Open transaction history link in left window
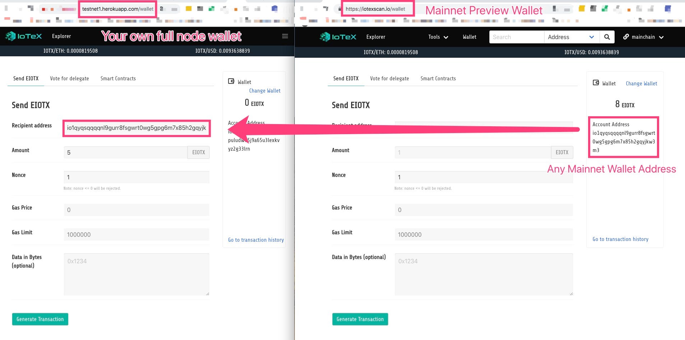Screen dimensions: 685x340 [x=256, y=240]
